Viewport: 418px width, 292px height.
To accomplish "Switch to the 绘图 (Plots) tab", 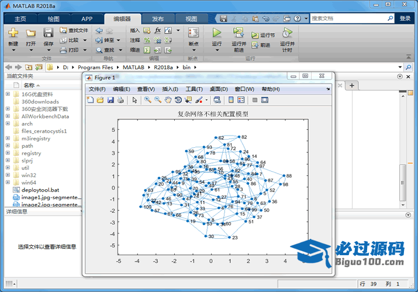I will tap(54, 19).
